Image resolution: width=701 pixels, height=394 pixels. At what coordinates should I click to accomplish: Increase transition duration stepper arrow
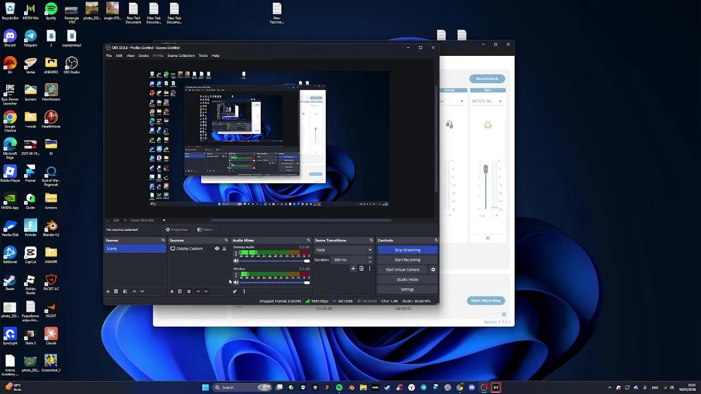370,258
